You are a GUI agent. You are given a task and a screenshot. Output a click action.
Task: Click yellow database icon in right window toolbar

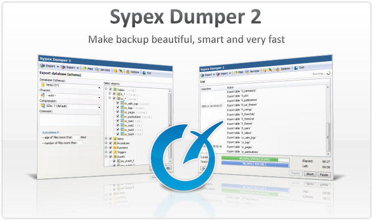click(x=265, y=70)
